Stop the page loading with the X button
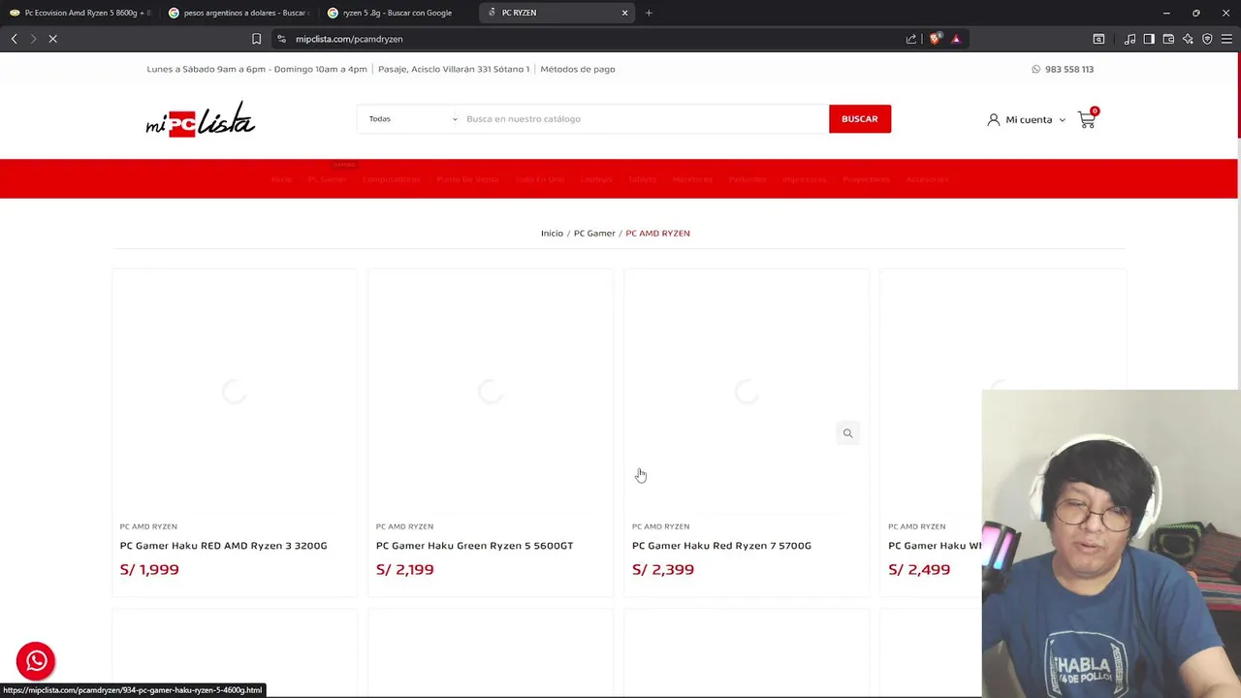The width and height of the screenshot is (1241, 698). click(x=53, y=39)
